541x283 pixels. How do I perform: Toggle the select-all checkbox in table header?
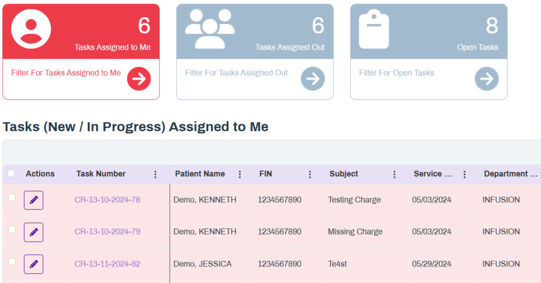[x=12, y=174]
